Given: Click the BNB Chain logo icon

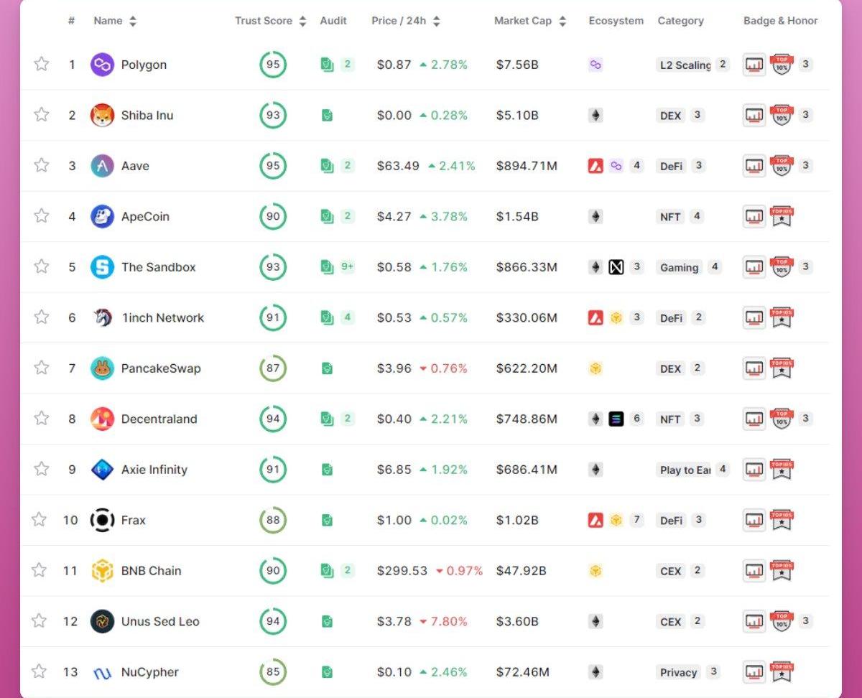Looking at the screenshot, I should tap(102, 571).
